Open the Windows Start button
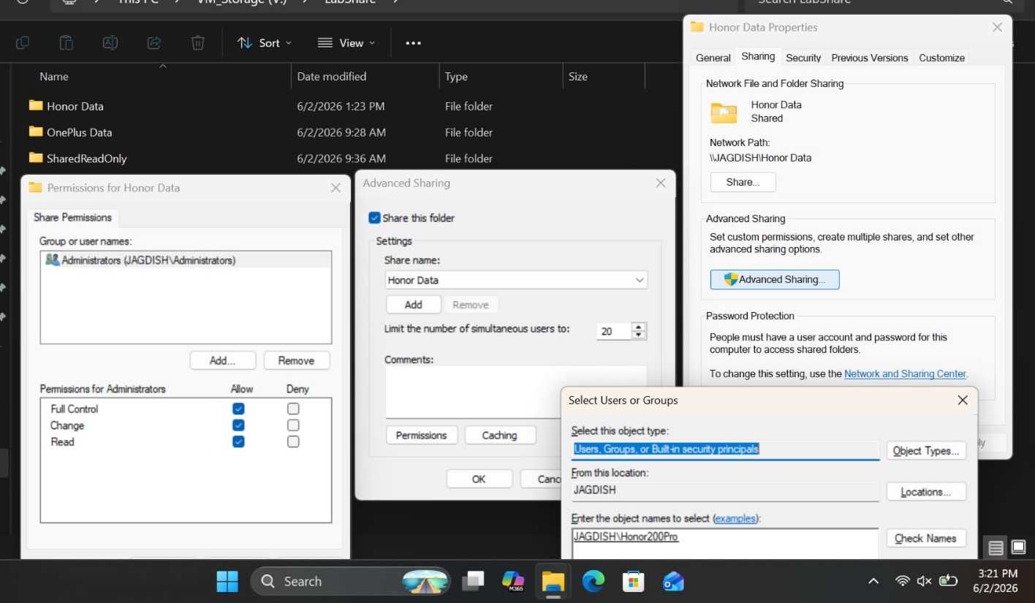This screenshot has height=603, width=1035. [x=227, y=581]
